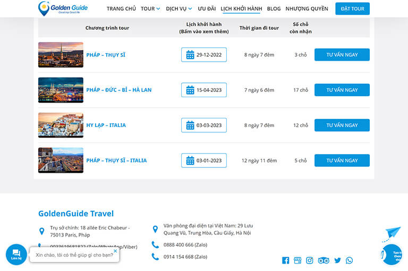This screenshot has width=408, height=271.
Task: Select LỊCH KHỞI HÀNH menu item
Action: coord(242,9)
